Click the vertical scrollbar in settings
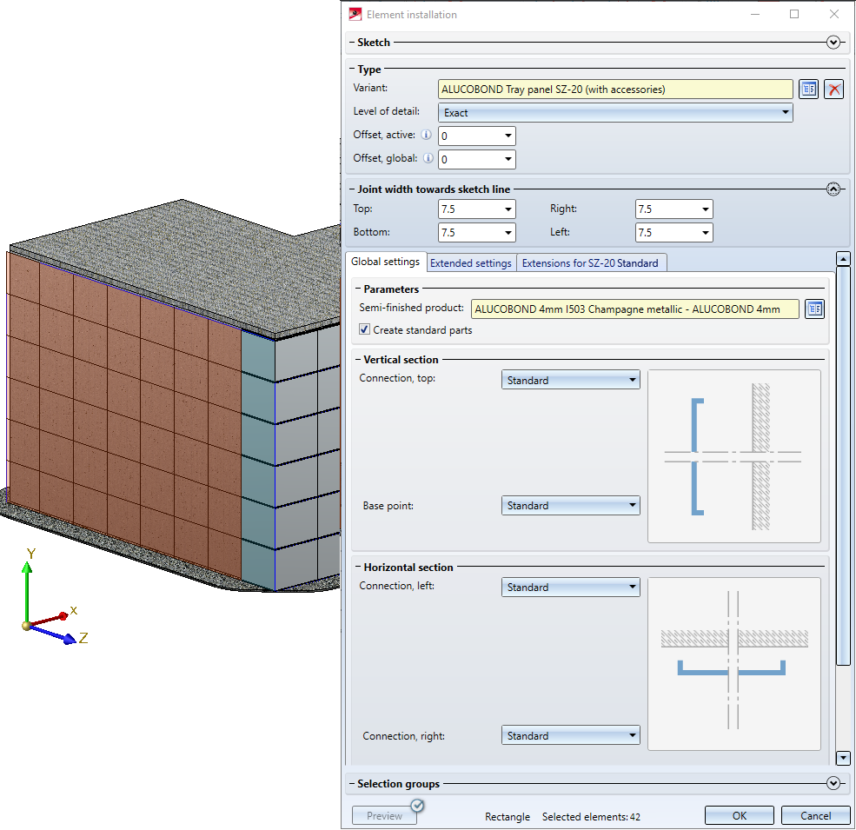The height and width of the screenshot is (830, 856). point(841,465)
